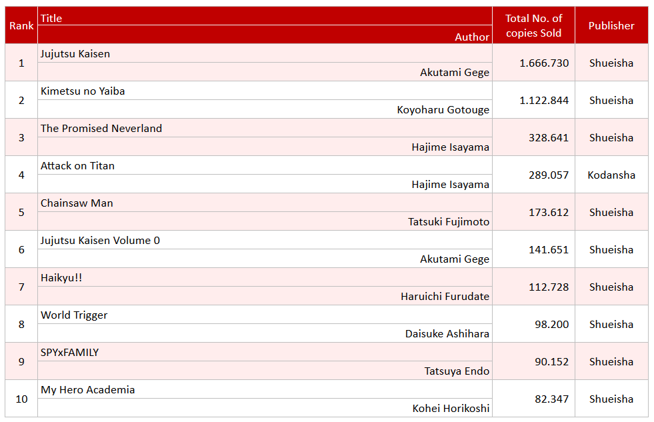The height and width of the screenshot is (422, 654).
Task: Click the Total No. of copies Sold header
Action: (533, 25)
